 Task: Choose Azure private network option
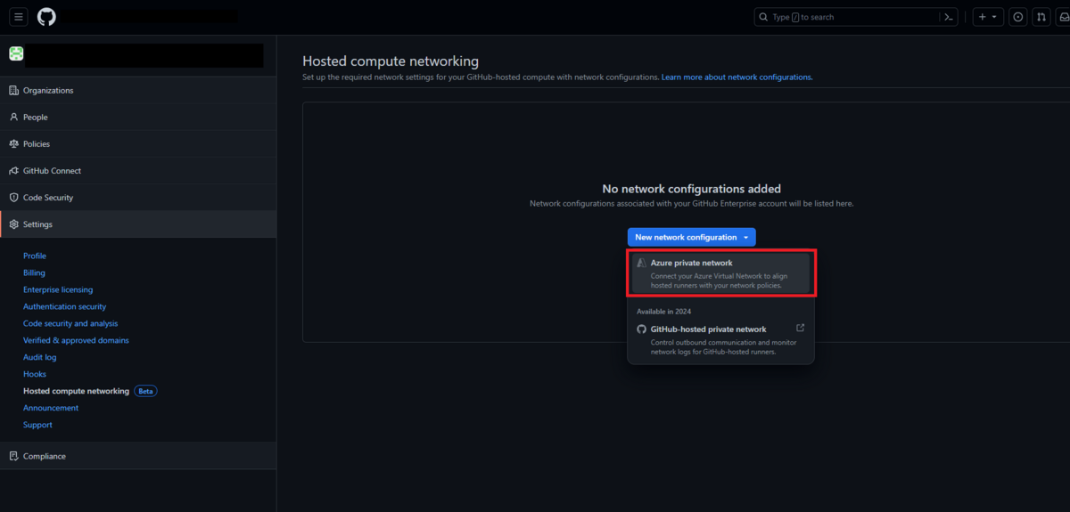(720, 273)
